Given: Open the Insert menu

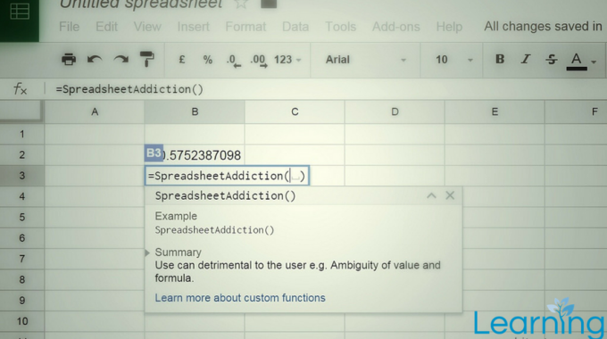Looking at the screenshot, I should coord(193,27).
